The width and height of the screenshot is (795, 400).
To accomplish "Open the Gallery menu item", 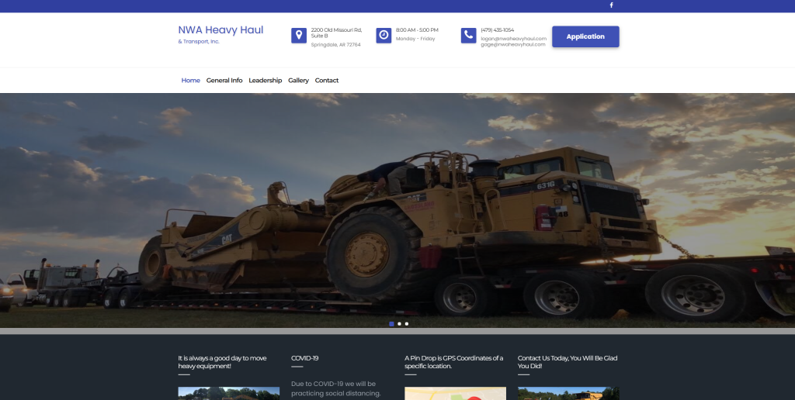I will (x=298, y=81).
